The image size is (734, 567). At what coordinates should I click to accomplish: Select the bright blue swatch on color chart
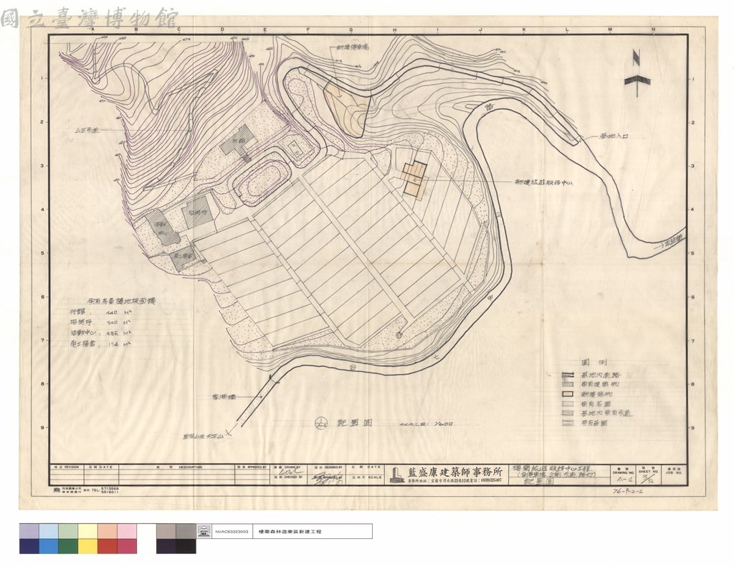click(48, 546)
